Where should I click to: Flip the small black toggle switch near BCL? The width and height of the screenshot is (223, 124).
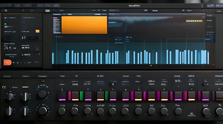tap(205, 84)
